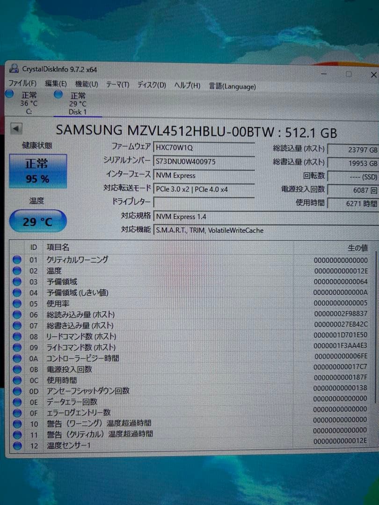This screenshot has height=505, width=379.
Task: Select the 使用率 attribute name
Action: coord(58,303)
